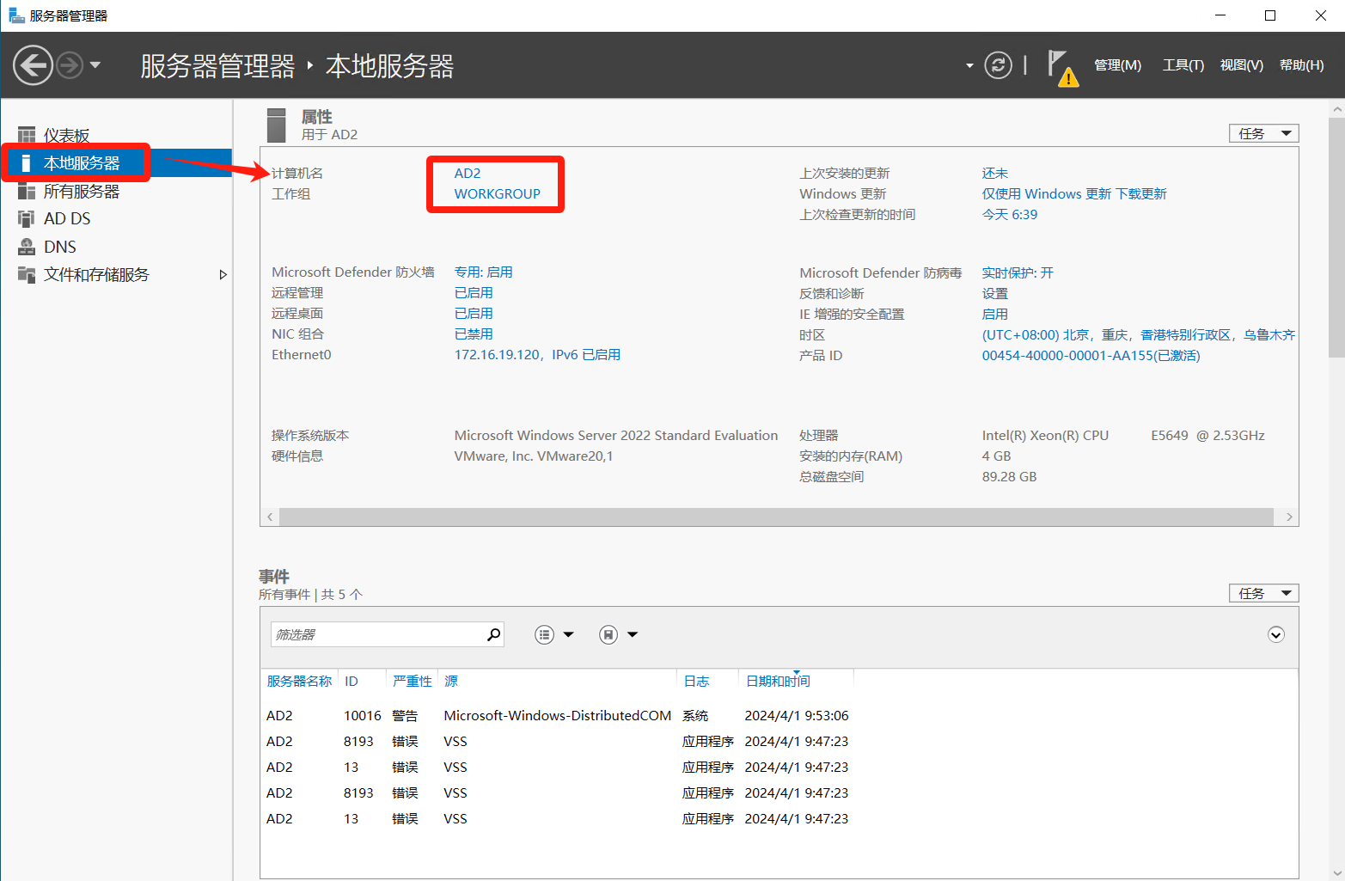
Task: Click the computer name AD2 link
Action: (468, 173)
